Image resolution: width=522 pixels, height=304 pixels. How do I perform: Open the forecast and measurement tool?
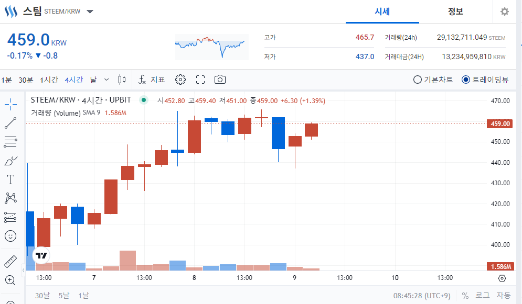[10, 217]
